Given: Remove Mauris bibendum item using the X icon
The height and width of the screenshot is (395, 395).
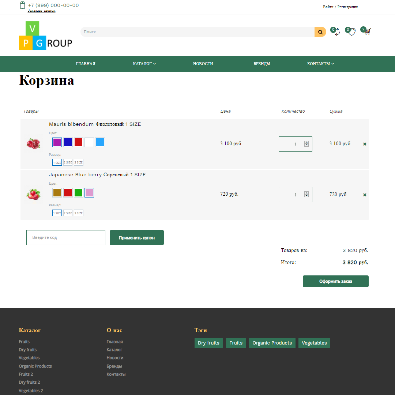Looking at the screenshot, I should pos(365,144).
